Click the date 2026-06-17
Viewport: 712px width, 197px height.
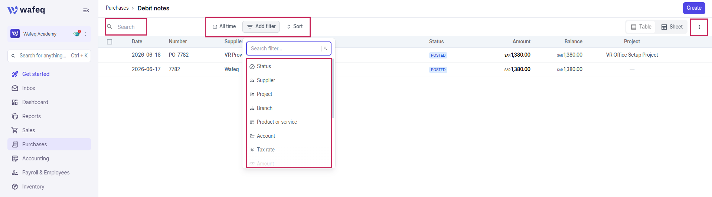[146, 69]
